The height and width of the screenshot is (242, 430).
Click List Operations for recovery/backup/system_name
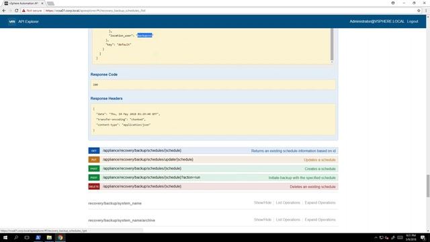[288, 203]
